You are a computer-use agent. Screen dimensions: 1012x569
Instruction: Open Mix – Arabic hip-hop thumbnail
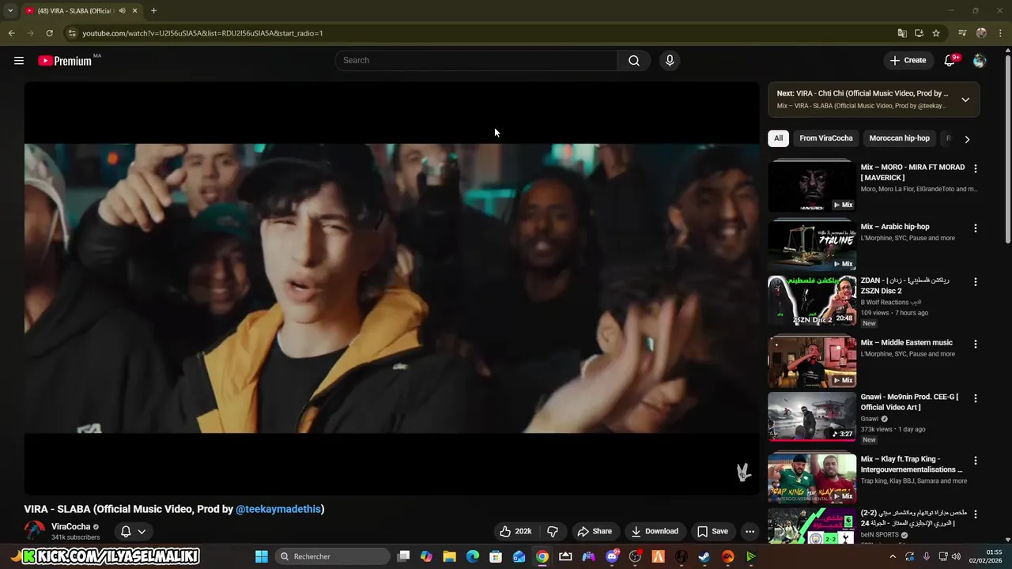[812, 246]
